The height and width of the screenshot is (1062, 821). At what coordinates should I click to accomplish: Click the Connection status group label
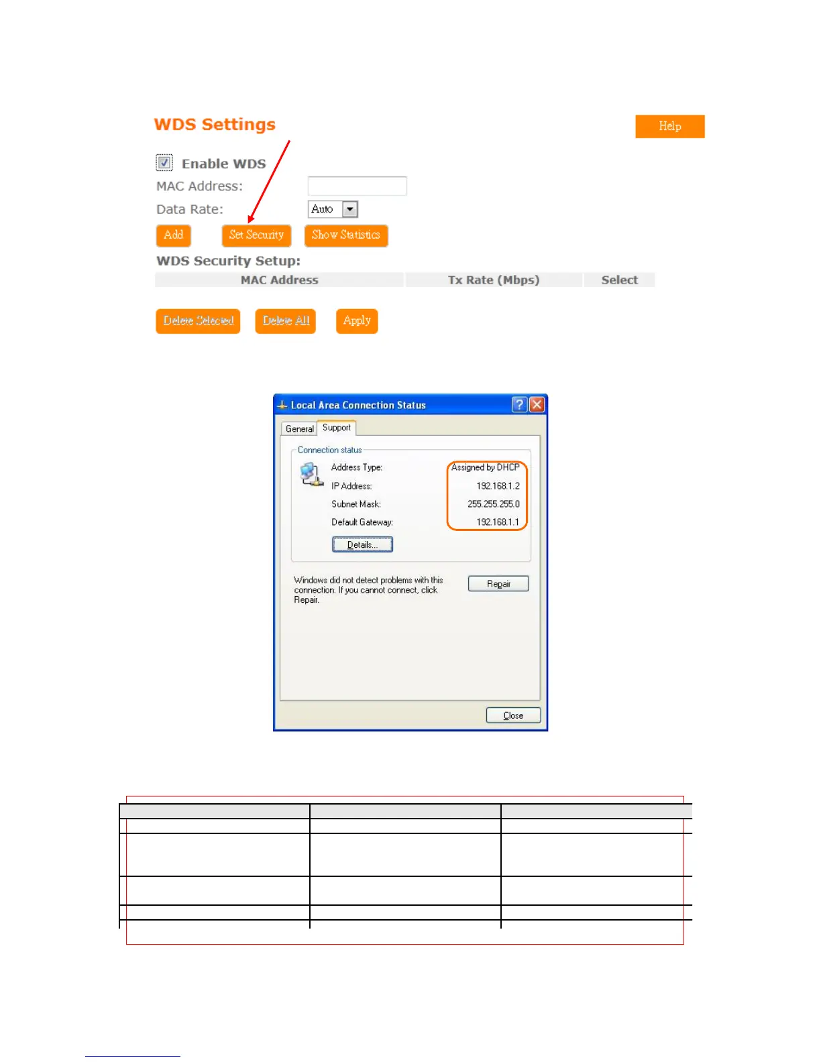[329, 450]
